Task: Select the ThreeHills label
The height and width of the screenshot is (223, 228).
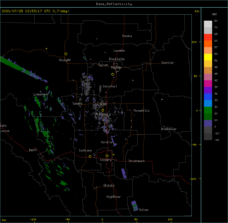Action: [141, 111]
